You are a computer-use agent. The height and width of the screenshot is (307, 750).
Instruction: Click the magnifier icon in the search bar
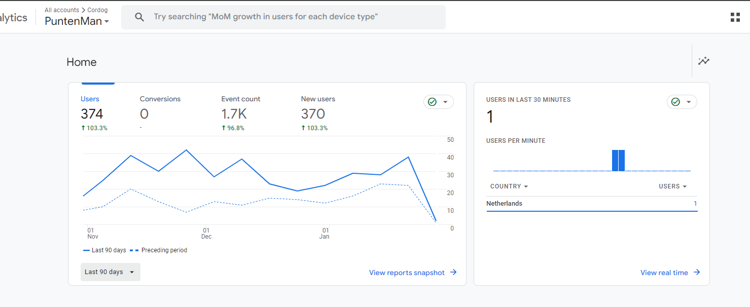(139, 17)
